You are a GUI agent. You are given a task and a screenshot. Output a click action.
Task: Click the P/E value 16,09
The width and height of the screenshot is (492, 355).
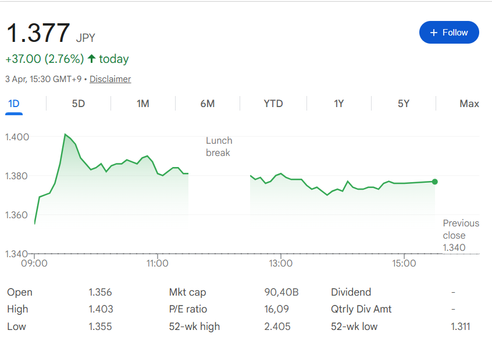pos(276,309)
